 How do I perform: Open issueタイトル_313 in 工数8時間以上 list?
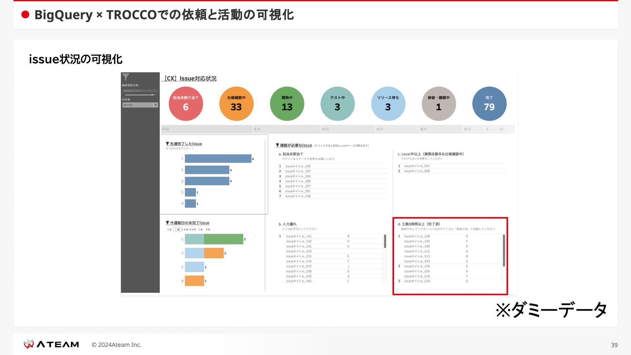(x=417, y=256)
